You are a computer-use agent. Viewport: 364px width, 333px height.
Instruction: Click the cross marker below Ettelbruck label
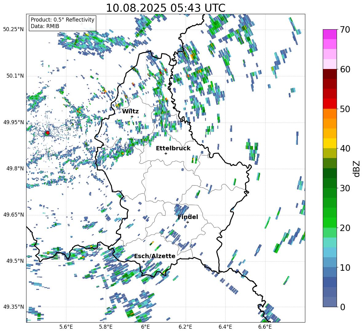point(166,153)
